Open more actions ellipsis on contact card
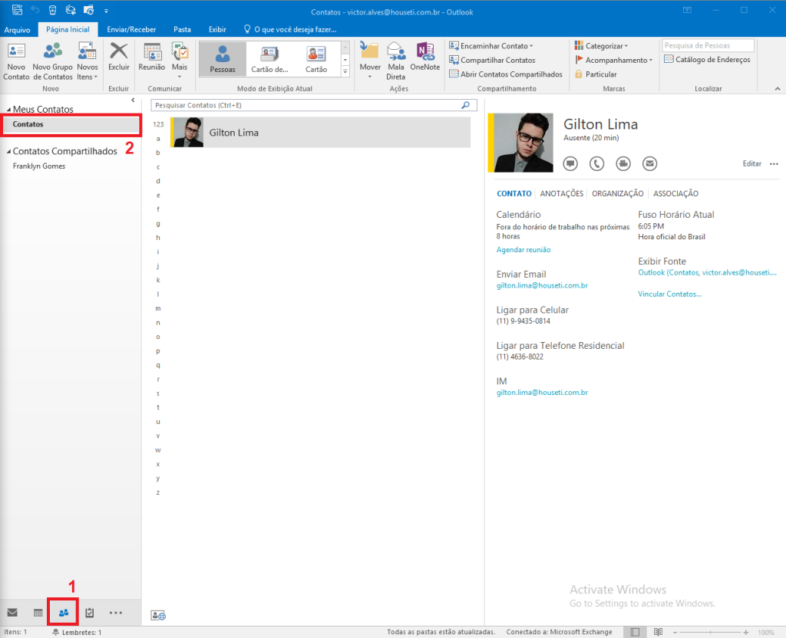This screenshot has height=638, width=786. point(774,164)
